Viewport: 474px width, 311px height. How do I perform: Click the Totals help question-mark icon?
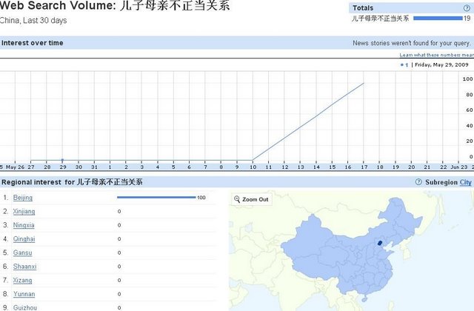click(467, 8)
